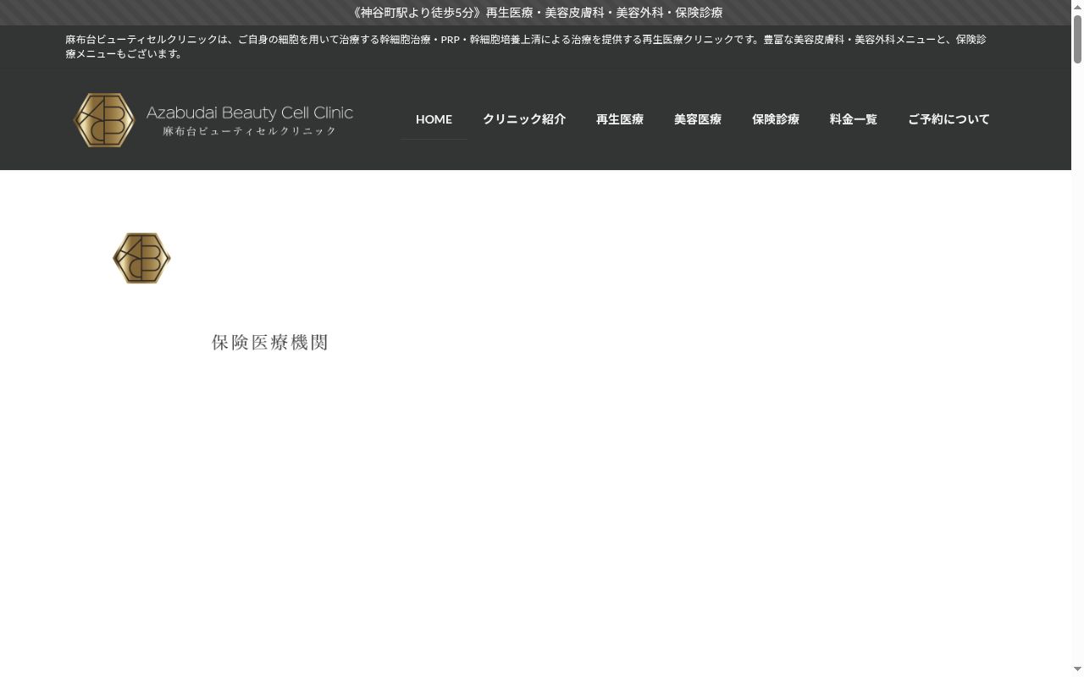This screenshot has width=1084, height=677.
Task: Click the vertical scrollbar thumb
Action: (x=1077, y=38)
